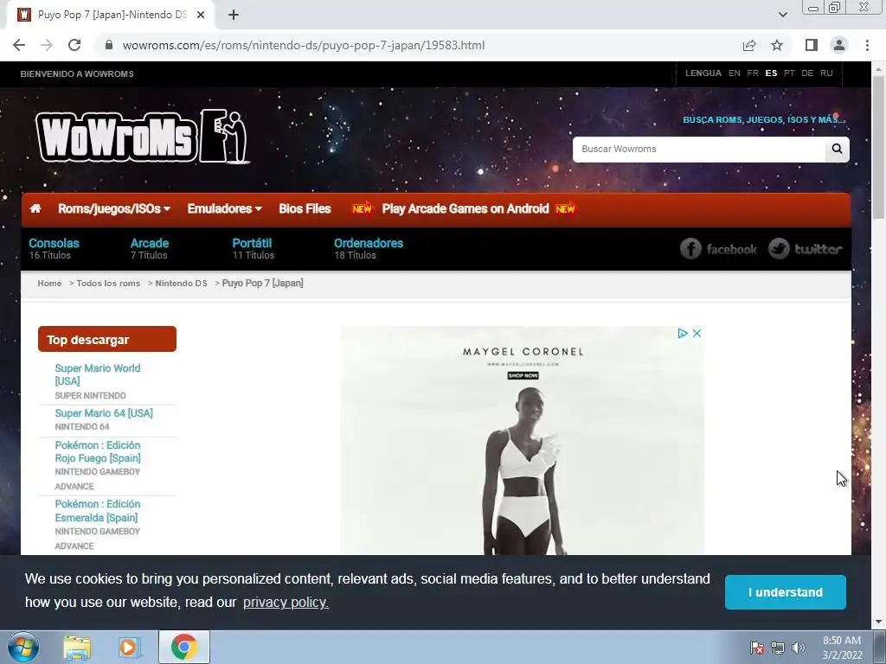Viewport: 886px width, 664px height.
Task: Switch language to EN
Action: pyautogui.click(x=734, y=73)
